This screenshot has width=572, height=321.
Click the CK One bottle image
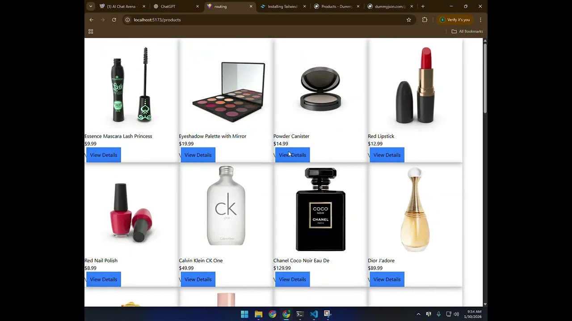click(x=226, y=210)
